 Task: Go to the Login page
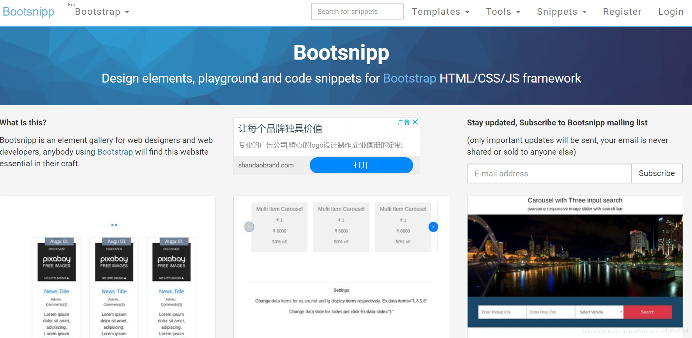click(671, 12)
